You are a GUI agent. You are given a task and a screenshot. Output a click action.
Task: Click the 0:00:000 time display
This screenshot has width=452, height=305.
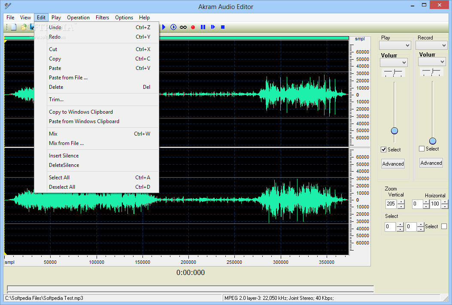click(191, 272)
